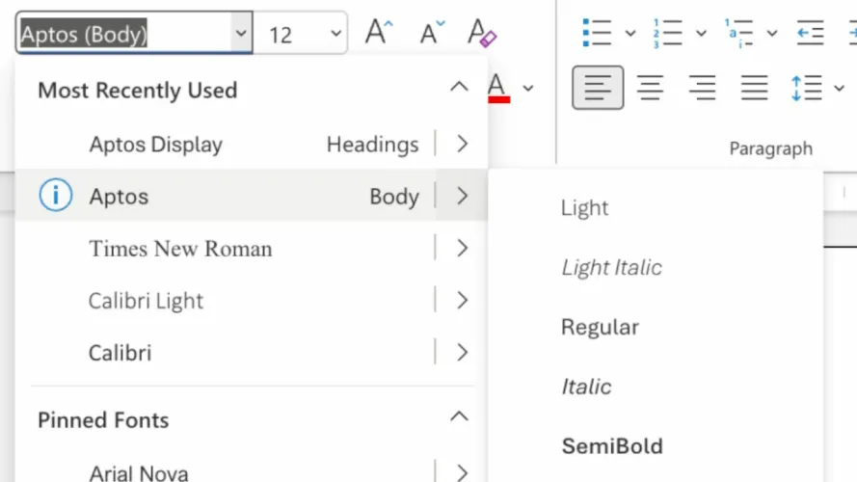This screenshot has height=482, width=857.
Task: Select the SemiBold font style
Action: coord(612,446)
